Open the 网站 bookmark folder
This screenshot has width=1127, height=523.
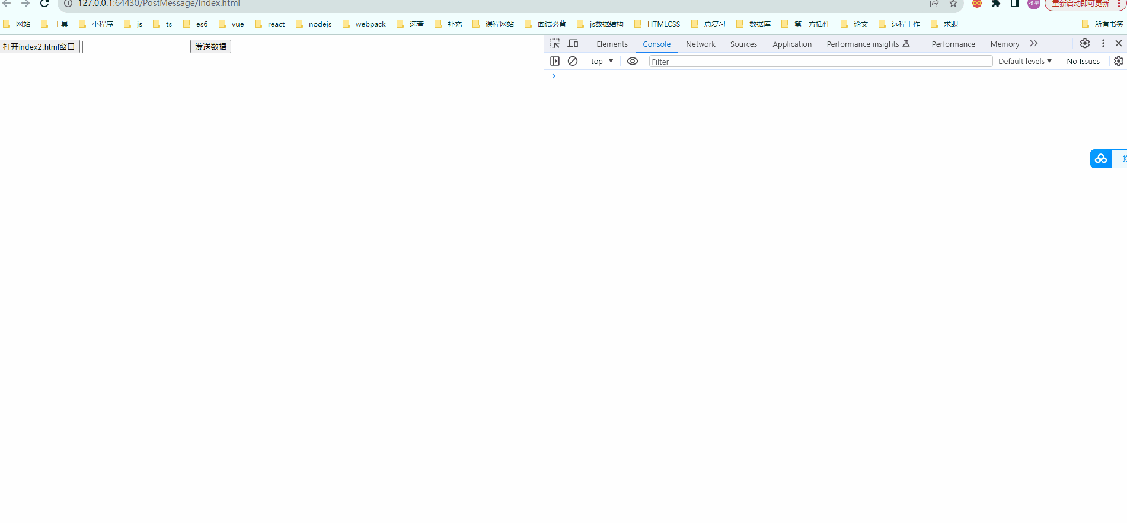(17, 24)
